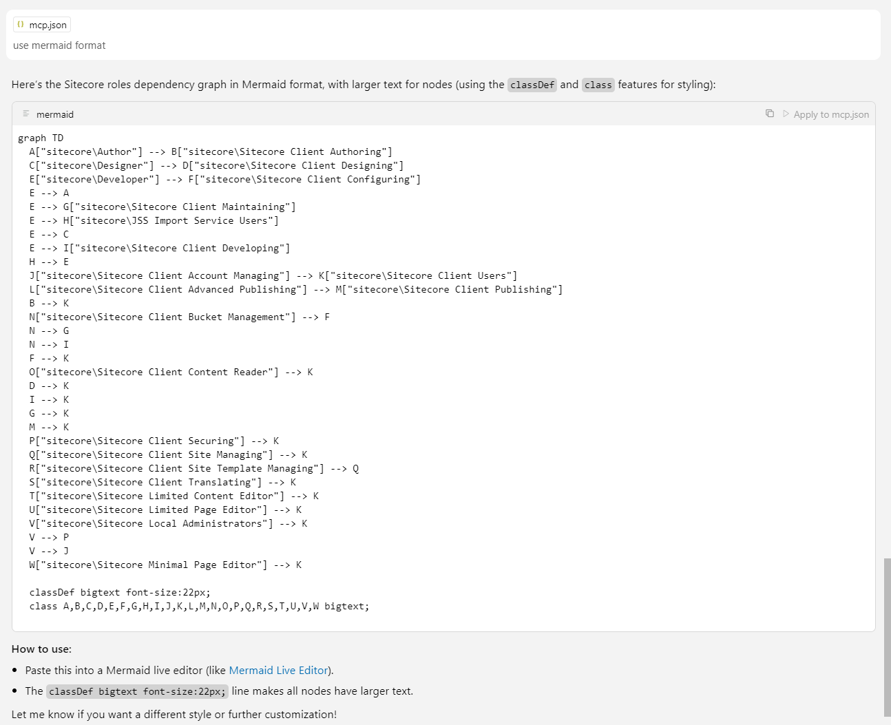The image size is (891, 725).
Task: Click the play icon beside Apply to mcp.json
Action: click(786, 114)
